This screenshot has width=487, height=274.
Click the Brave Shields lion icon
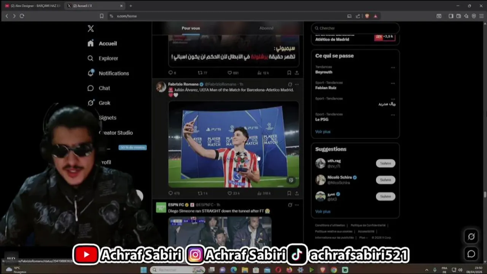tap(367, 16)
